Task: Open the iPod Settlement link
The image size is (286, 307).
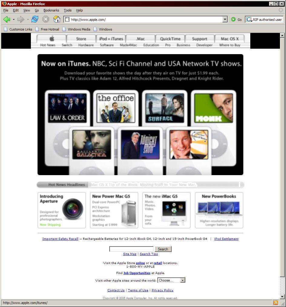Action: [x=226, y=239]
